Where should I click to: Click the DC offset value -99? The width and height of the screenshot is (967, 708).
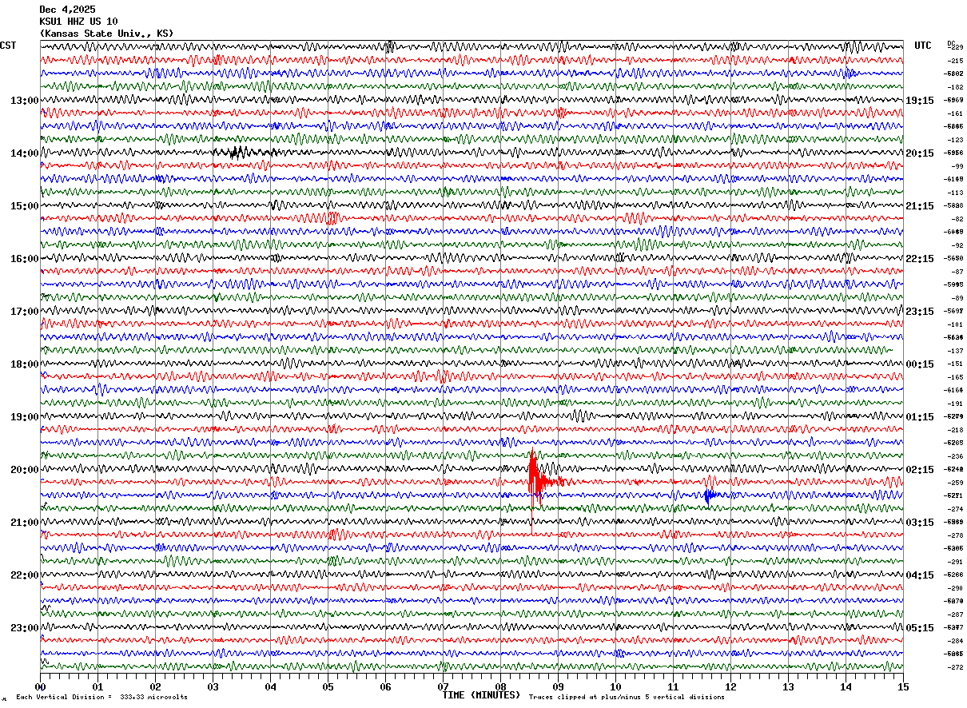point(957,166)
